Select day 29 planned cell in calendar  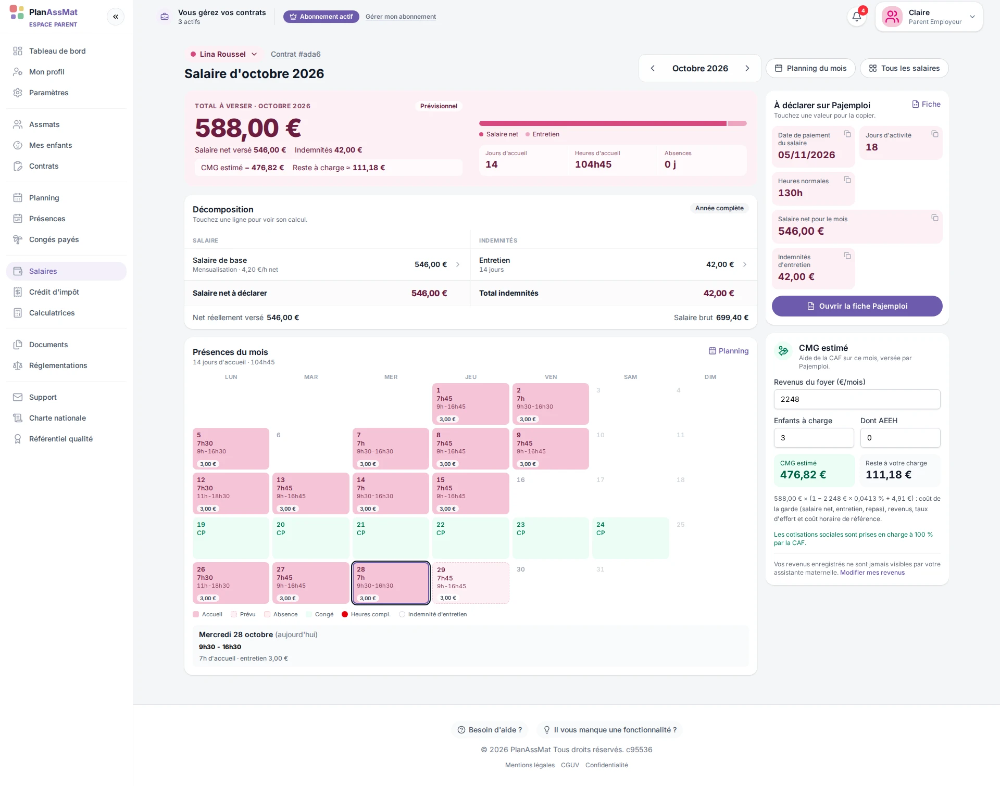point(470,583)
